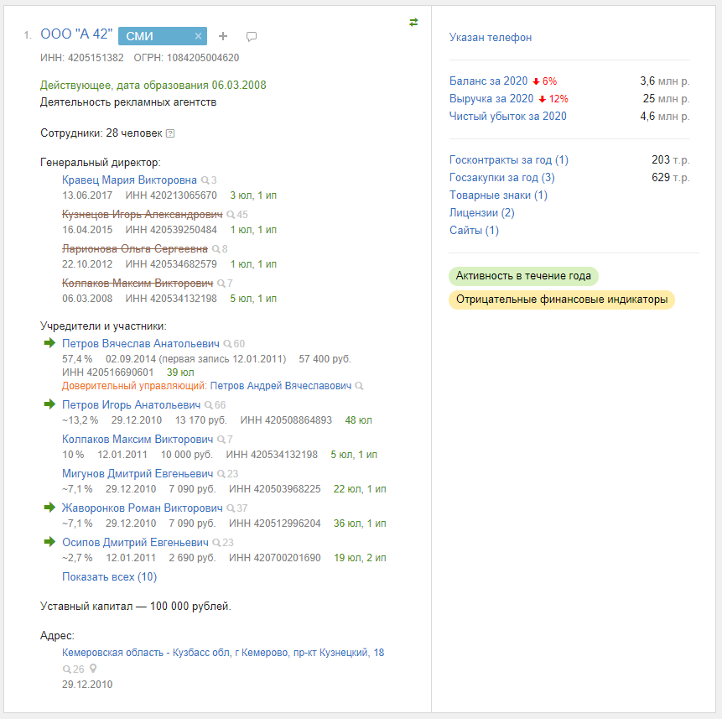Open founder Жаворонков Роман Викторович
Image resolution: width=722 pixels, height=719 pixels.
click(143, 508)
